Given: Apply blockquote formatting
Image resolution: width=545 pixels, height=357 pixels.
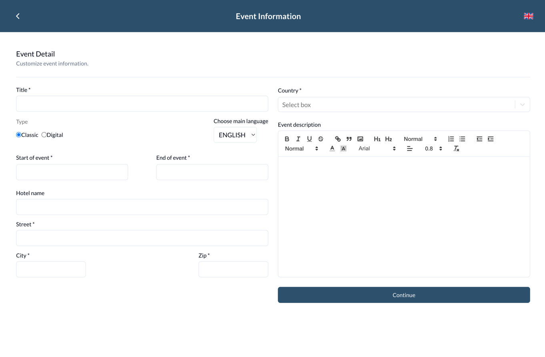Looking at the screenshot, I should (x=349, y=139).
